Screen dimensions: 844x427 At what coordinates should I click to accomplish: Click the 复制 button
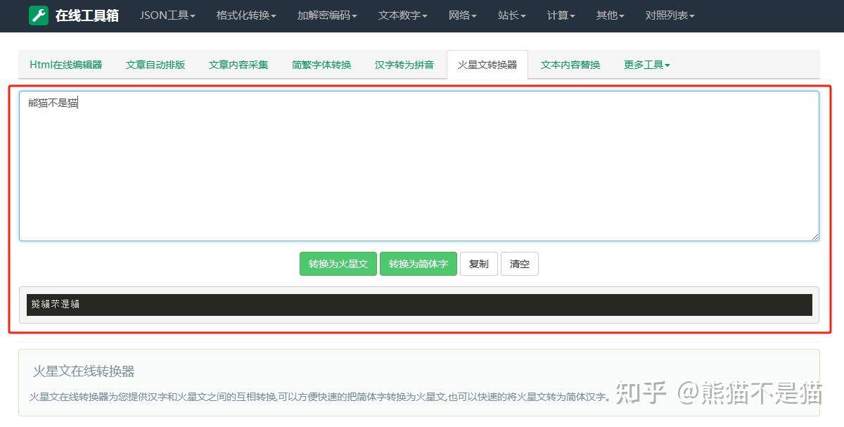[x=479, y=264]
